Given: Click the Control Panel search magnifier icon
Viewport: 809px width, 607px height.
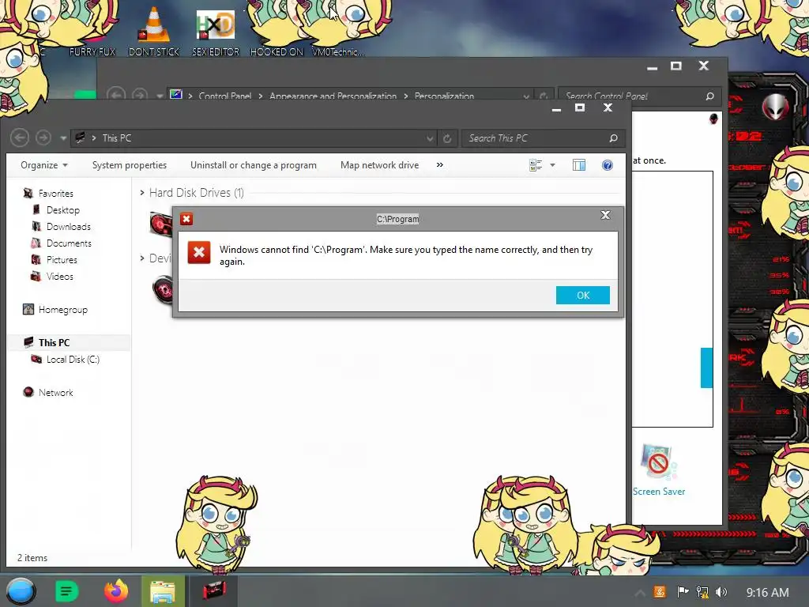Looking at the screenshot, I should (709, 96).
